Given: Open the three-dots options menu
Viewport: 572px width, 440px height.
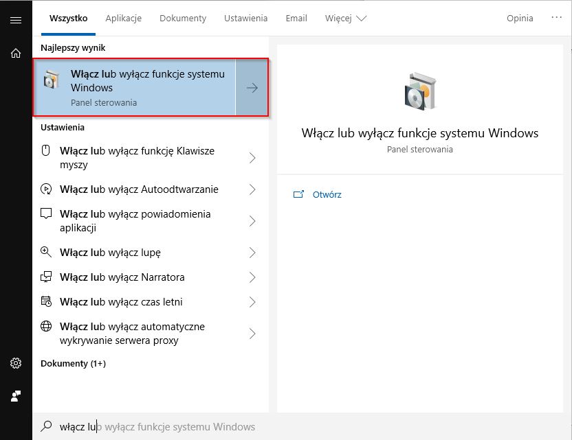Looking at the screenshot, I should (x=556, y=17).
